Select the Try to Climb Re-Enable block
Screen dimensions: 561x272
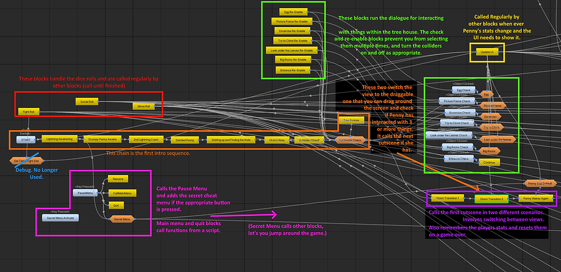(293, 41)
